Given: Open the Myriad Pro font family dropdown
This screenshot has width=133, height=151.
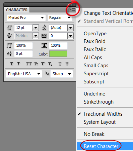Looking at the screenshot, I should coord(26,17).
